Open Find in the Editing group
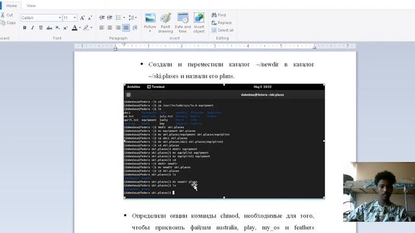This screenshot has width=415, height=233. (x=219, y=15)
